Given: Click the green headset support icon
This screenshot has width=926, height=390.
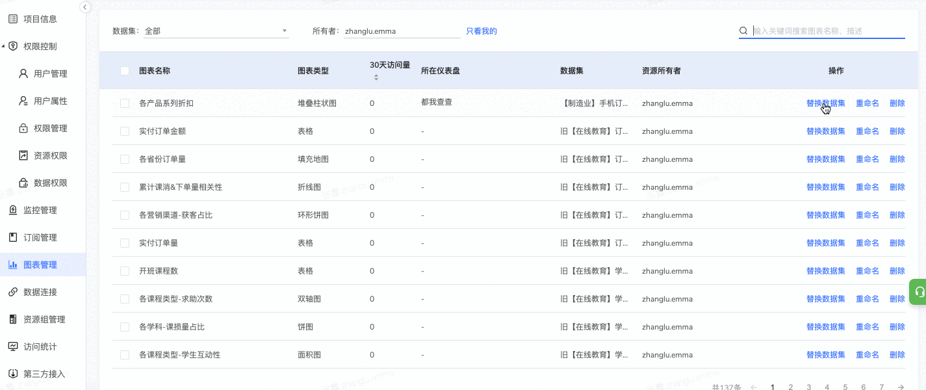Looking at the screenshot, I should pyautogui.click(x=919, y=292).
